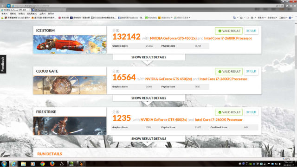
Task: Open the address bar search magnifier
Action: pyautogui.click(x=278, y=6)
